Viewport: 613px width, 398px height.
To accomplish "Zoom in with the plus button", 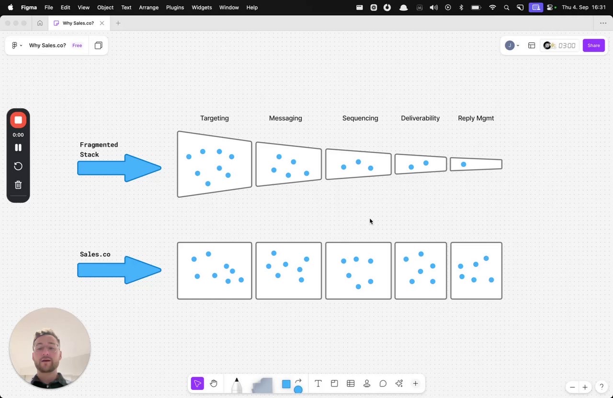I will (x=585, y=387).
